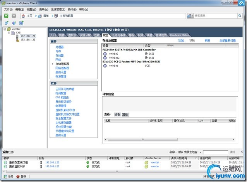Click the 搜索清单 search field
Image resolution: width=247 pixels, height=182 pixels.
click(215, 16)
